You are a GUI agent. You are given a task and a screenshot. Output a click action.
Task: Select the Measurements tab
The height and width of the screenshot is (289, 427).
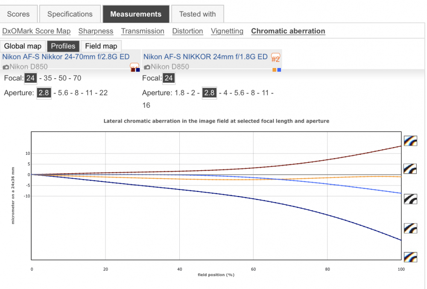(136, 14)
